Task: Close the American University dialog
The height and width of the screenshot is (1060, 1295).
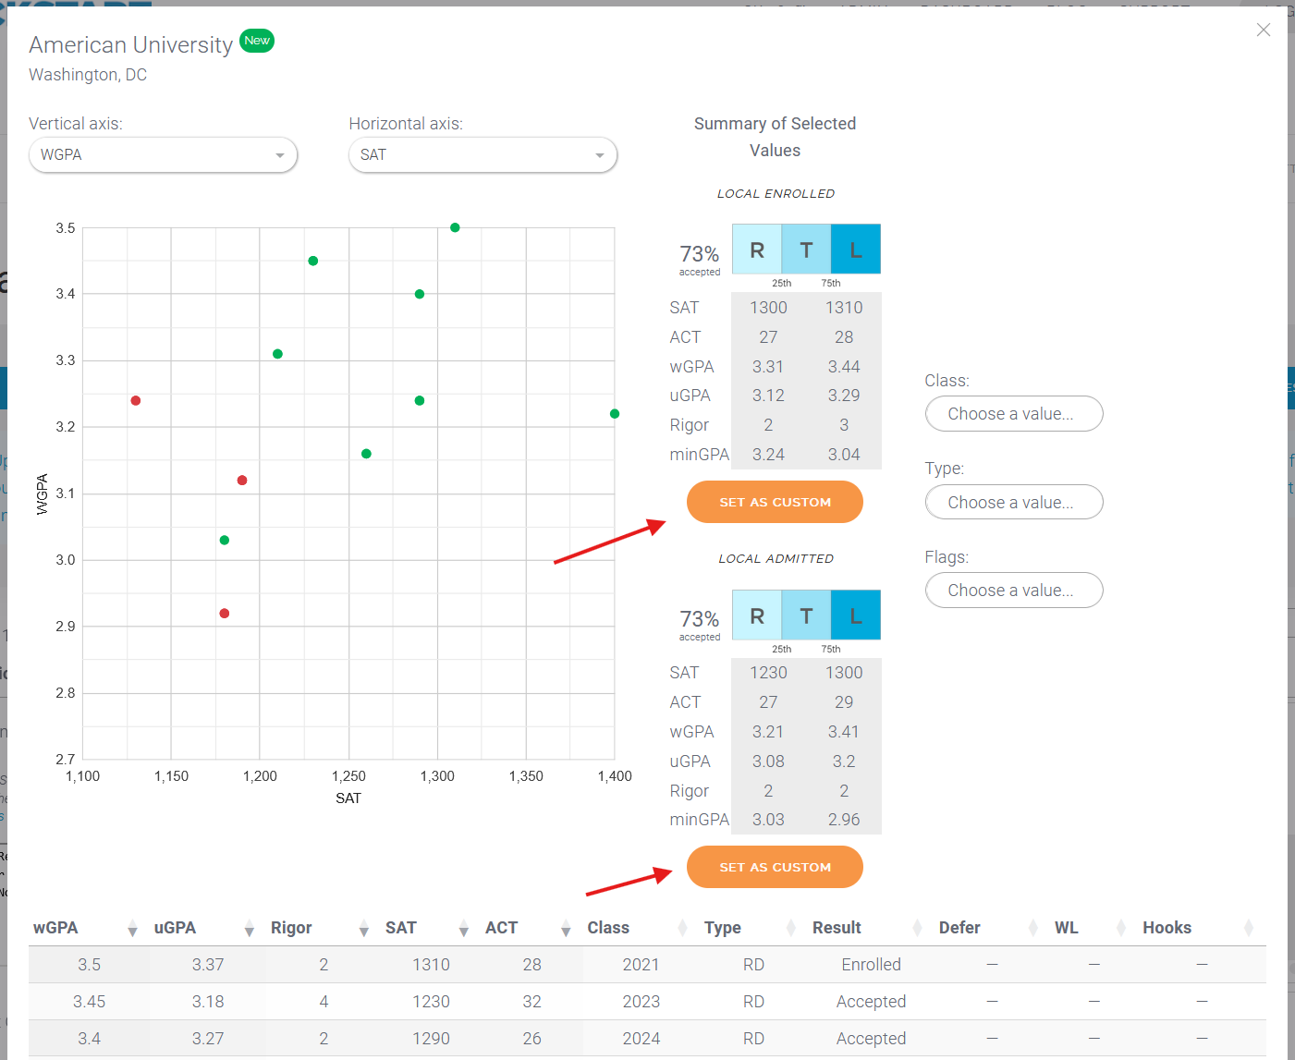Action: 1264,30
